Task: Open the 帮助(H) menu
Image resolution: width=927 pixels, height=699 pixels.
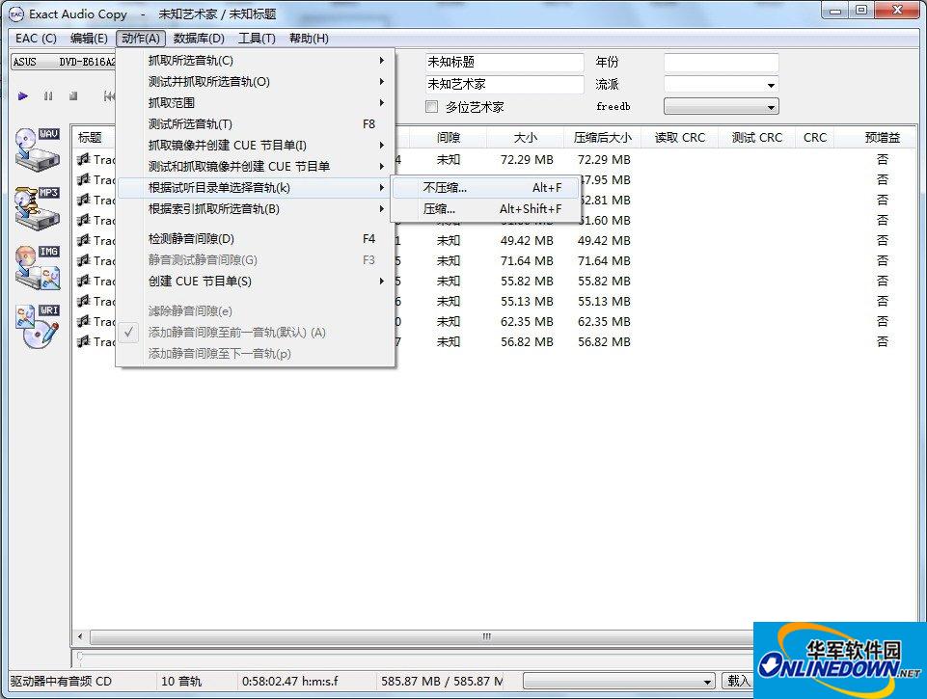Action: [309, 39]
